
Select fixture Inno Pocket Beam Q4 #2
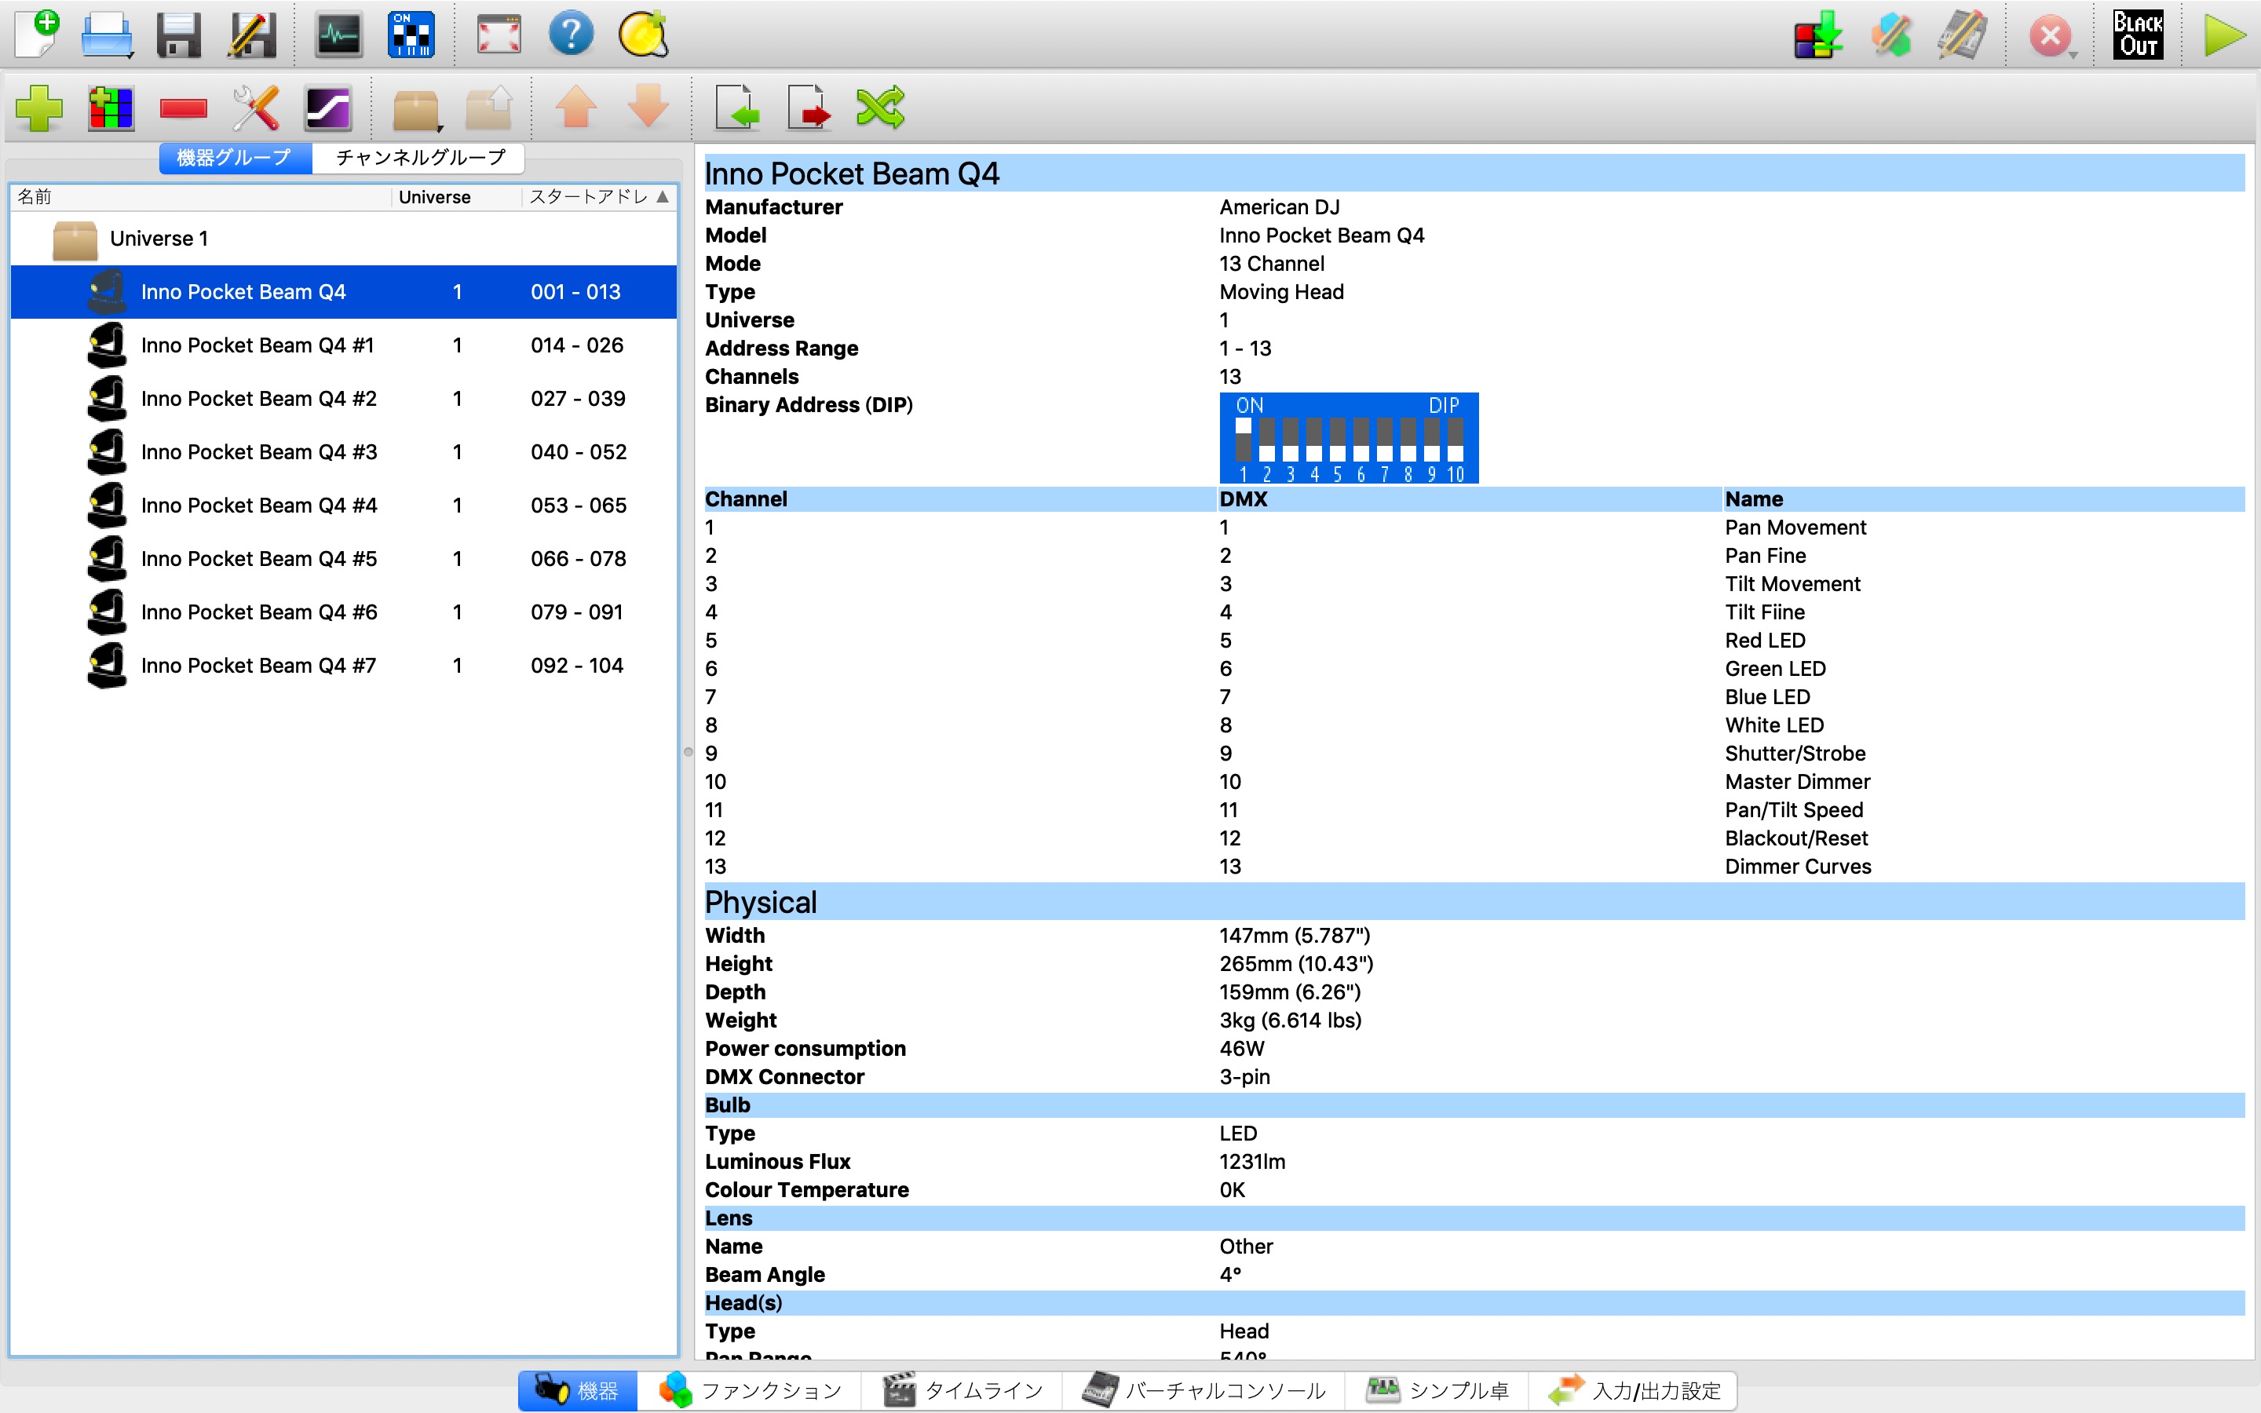(344, 398)
